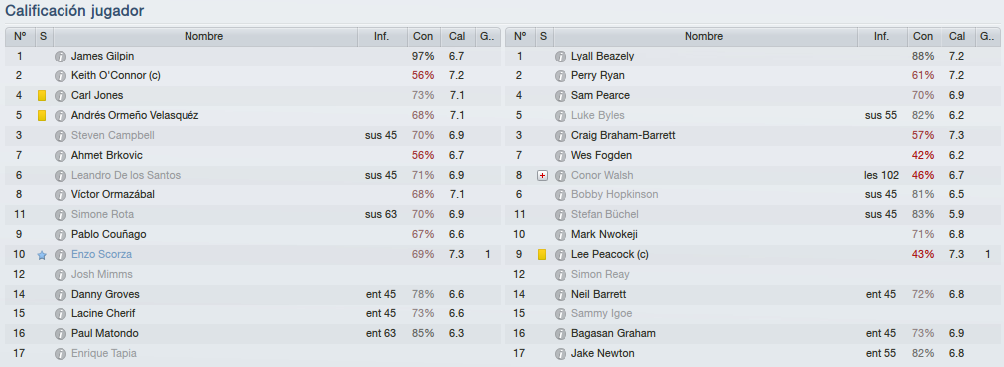Click the injury icon for Conor Walsh
1004x367 pixels.
pos(542,176)
